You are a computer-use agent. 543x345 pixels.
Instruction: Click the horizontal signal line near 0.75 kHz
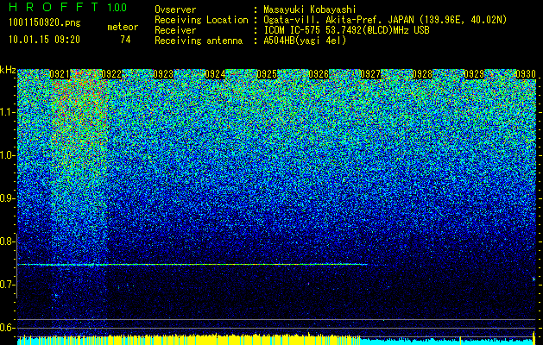tap(193, 265)
